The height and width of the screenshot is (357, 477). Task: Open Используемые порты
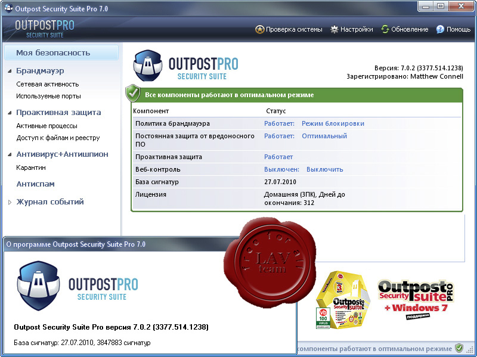(48, 96)
